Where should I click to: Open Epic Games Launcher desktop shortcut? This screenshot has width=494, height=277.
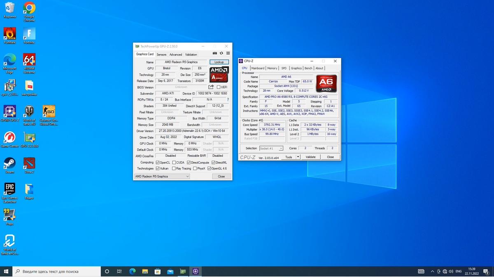tap(9, 193)
